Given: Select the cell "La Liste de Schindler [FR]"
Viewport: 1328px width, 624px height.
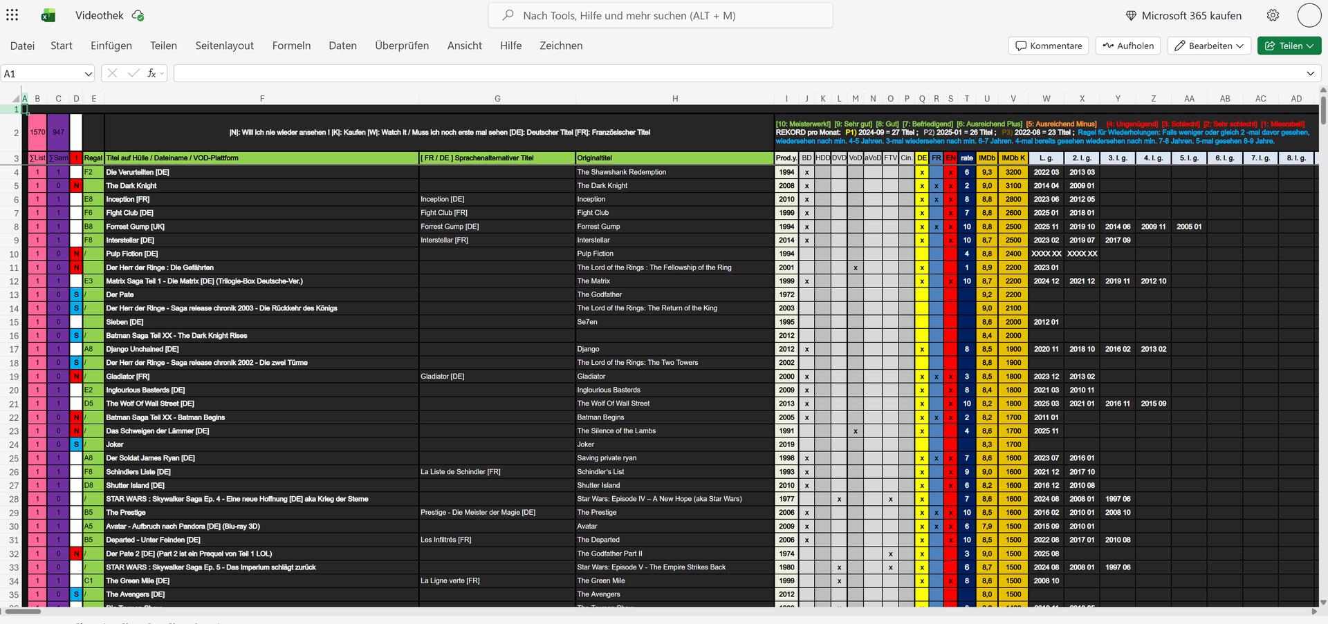Looking at the screenshot, I should tap(497, 472).
